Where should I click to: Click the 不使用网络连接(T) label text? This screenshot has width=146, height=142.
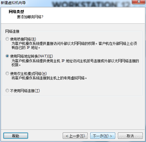pos(25,91)
